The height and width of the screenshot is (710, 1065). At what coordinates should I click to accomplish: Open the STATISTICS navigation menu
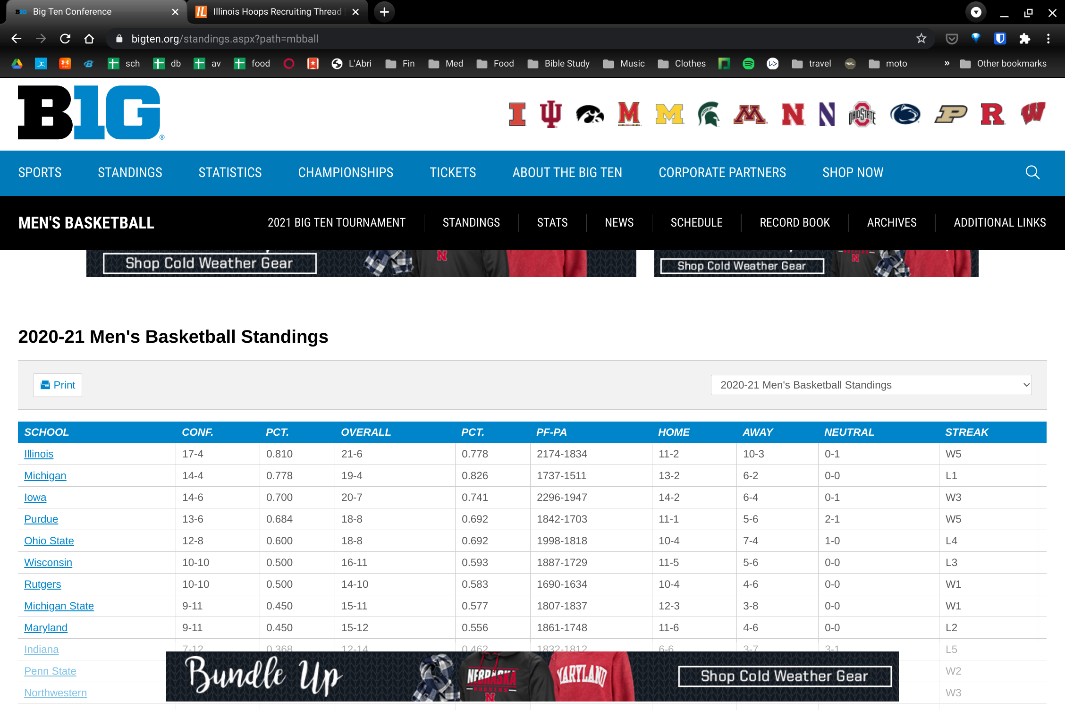(230, 173)
